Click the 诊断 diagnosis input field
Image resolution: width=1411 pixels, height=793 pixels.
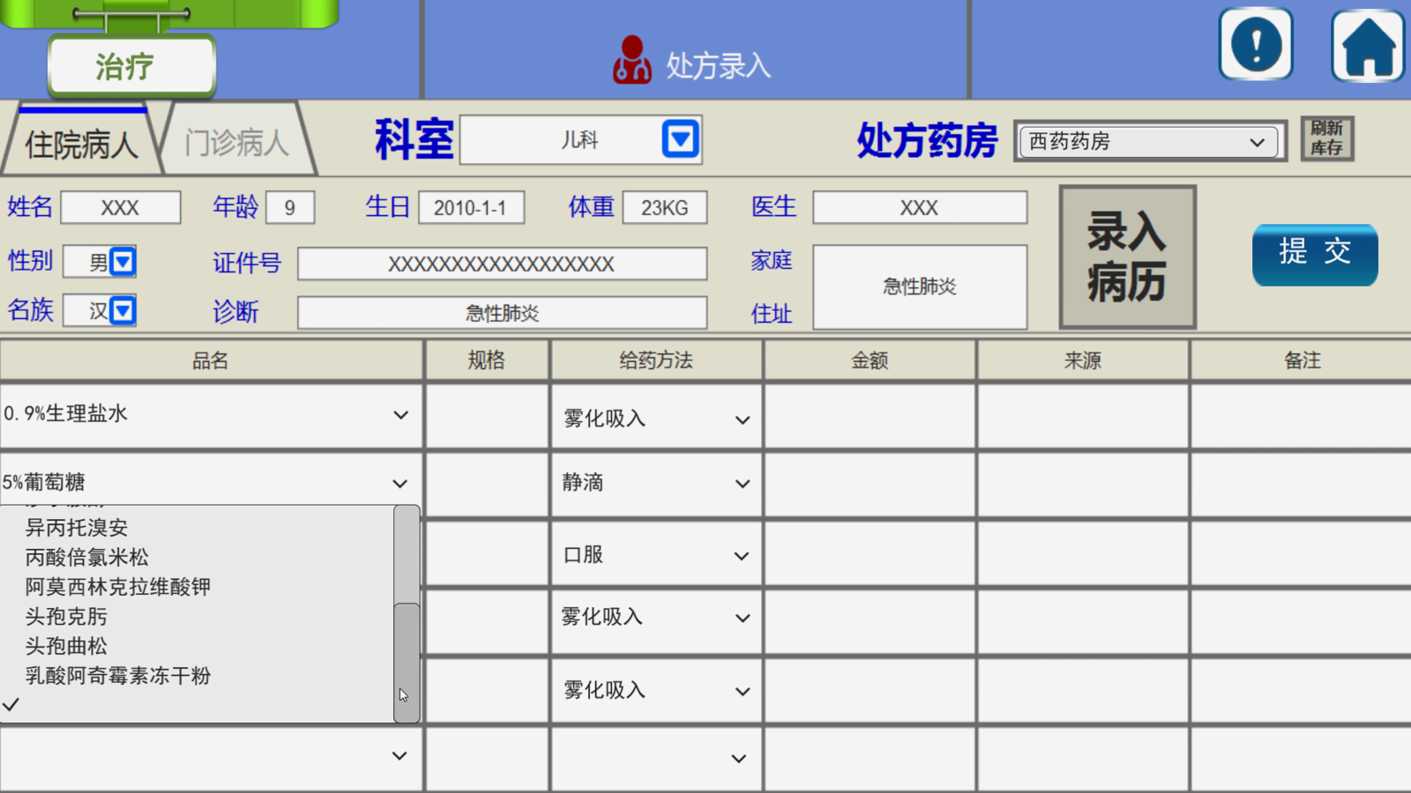coord(502,313)
